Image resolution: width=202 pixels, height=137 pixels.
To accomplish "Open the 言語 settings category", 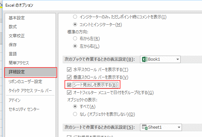I will pyautogui.click(x=13, y=54).
